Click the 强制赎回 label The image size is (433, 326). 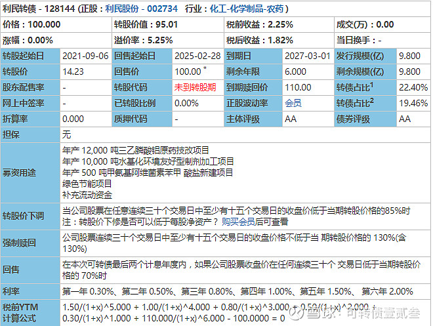[x=19, y=243]
